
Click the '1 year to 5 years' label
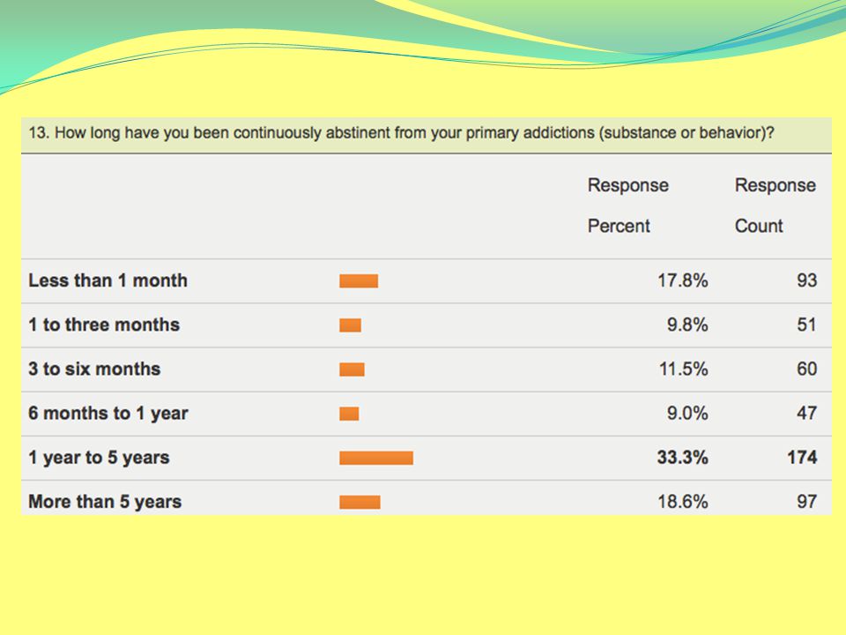tap(99, 458)
